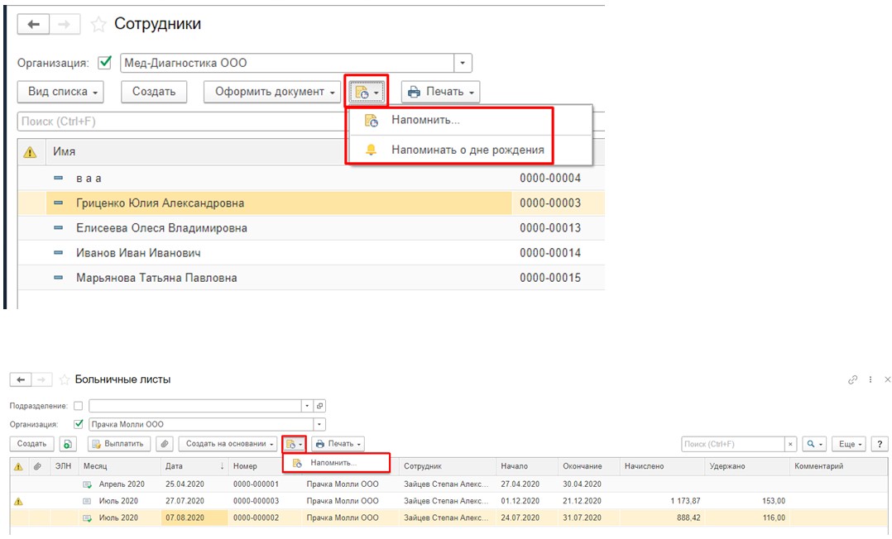
Task: Click the paperclip attachments toolbar button
Action: [x=165, y=444]
